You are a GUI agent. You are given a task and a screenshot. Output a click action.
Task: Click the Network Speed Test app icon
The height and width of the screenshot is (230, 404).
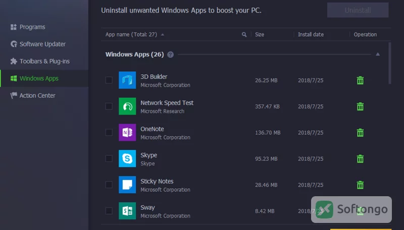pyautogui.click(x=127, y=106)
